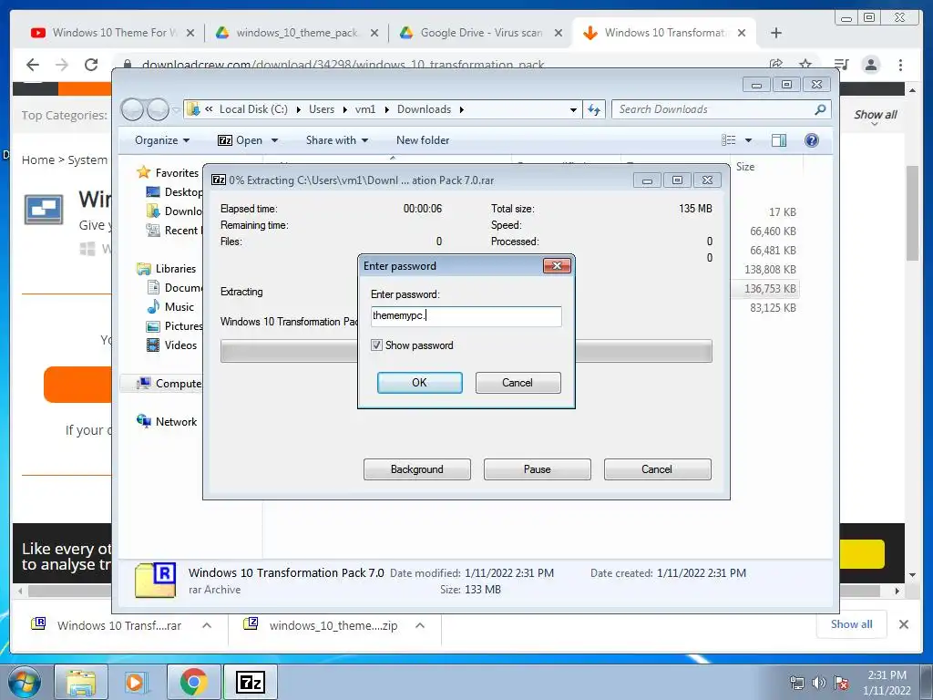Create a New folder in Downloads
This screenshot has width=933, height=700.
point(423,140)
